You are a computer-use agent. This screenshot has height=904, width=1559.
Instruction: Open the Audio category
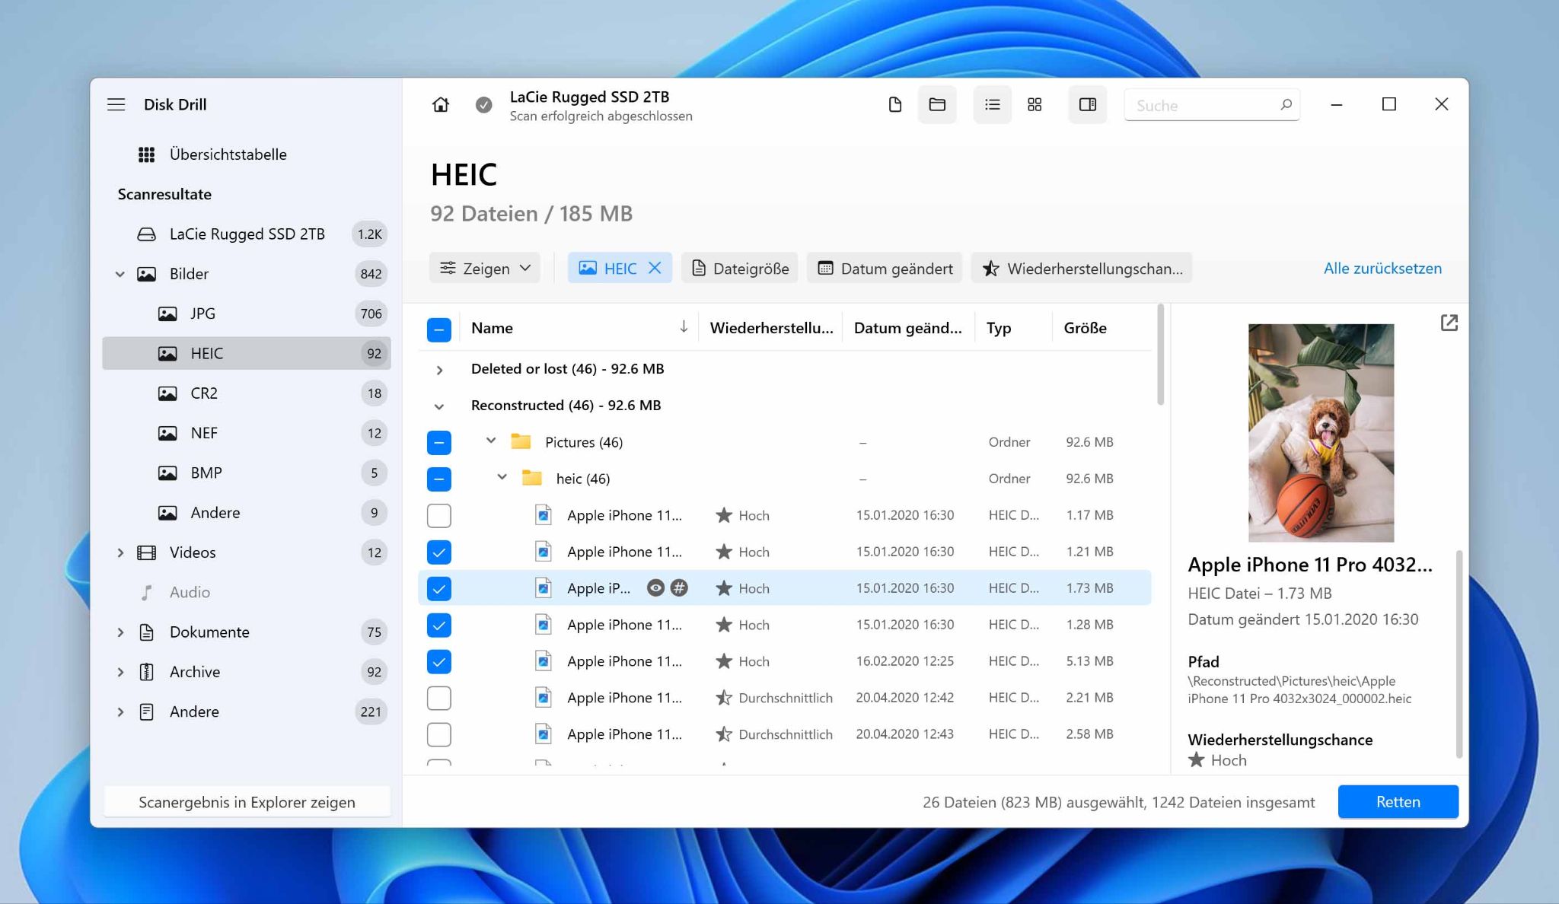pos(247,592)
